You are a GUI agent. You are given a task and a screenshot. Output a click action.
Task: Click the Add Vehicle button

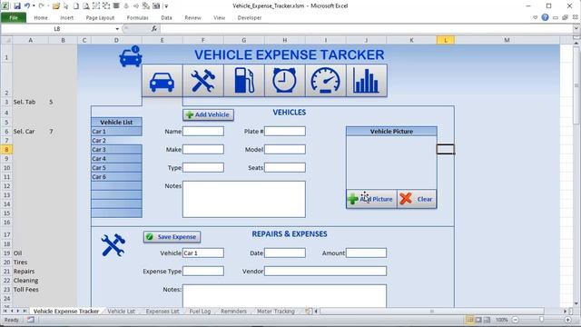[x=208, y=114]
